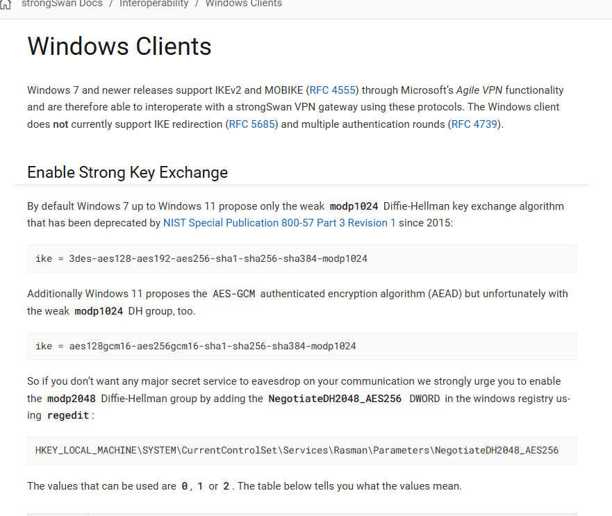Click the bold word 'not' in the intro
Screen dimensions: 612x516
[60, 125]
